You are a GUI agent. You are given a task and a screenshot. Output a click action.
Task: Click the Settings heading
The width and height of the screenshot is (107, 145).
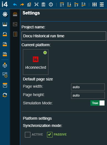pyautogui.click(x=31, y=13)
